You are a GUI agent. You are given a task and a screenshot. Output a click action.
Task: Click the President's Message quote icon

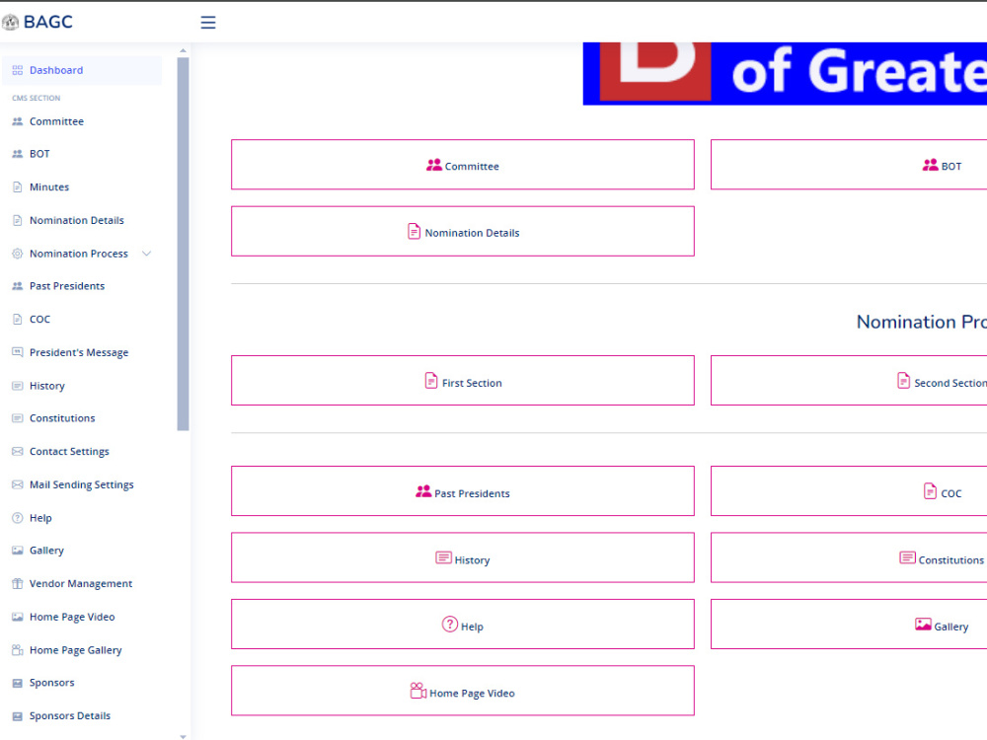[18, 352]
